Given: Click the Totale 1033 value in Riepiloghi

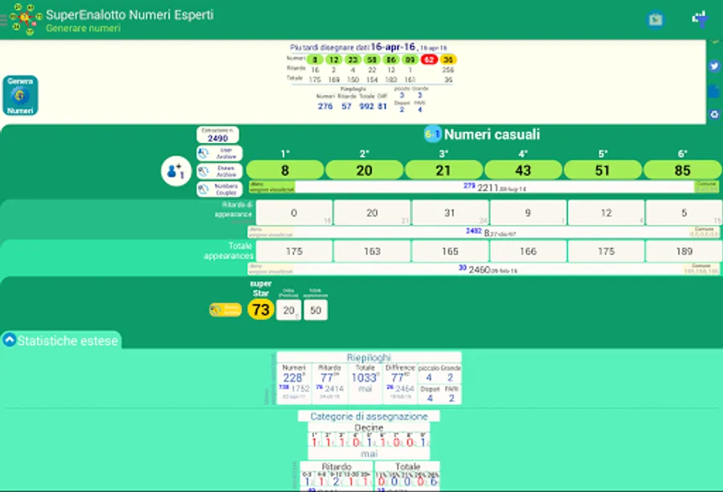Looking at the screenshot, I should pos(366,378).
